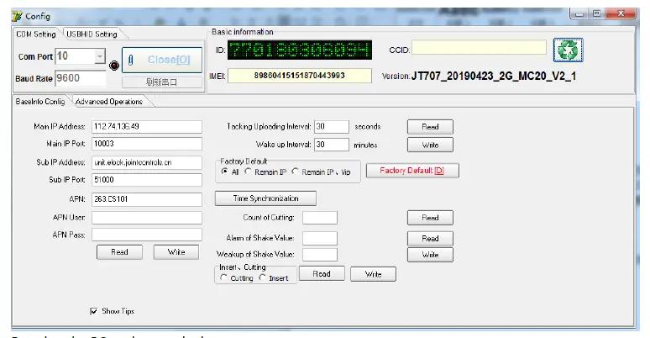Click the version text JT707_20190423_2G_MC20_V2_1
This screenshot has height=338, width=650.
click(494, 76)
